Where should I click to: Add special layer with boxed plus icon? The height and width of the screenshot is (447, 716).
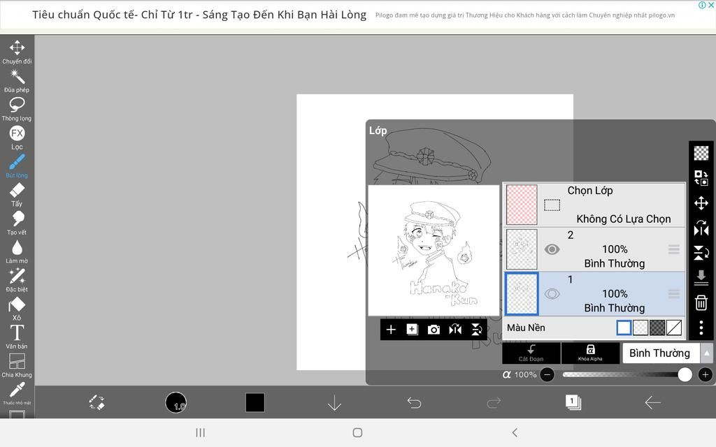pos(413,330)
